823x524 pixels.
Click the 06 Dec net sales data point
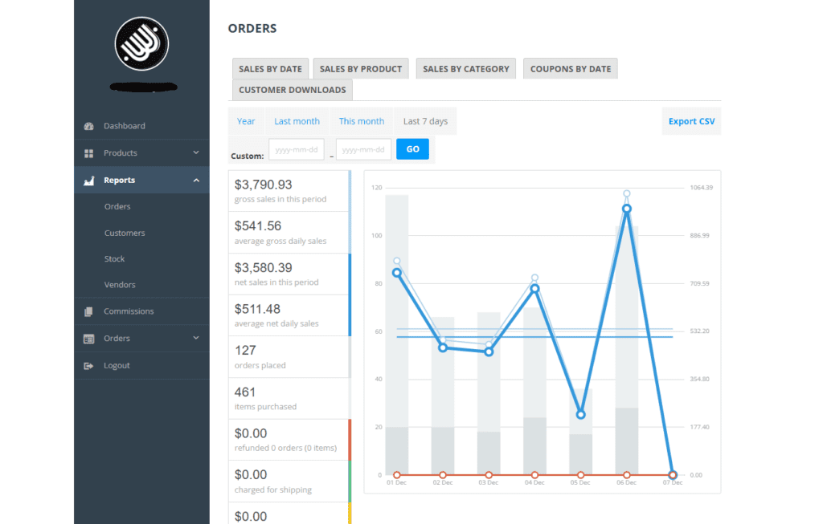tap(626, 209)
